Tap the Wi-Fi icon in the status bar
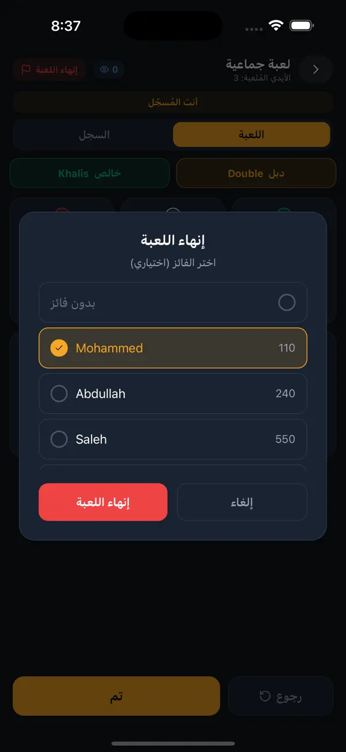 tap(276, 26)
